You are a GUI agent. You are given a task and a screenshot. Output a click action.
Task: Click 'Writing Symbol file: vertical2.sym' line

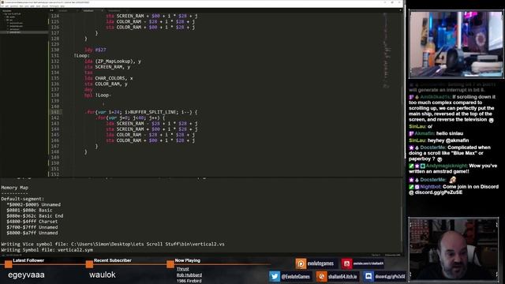47,250
